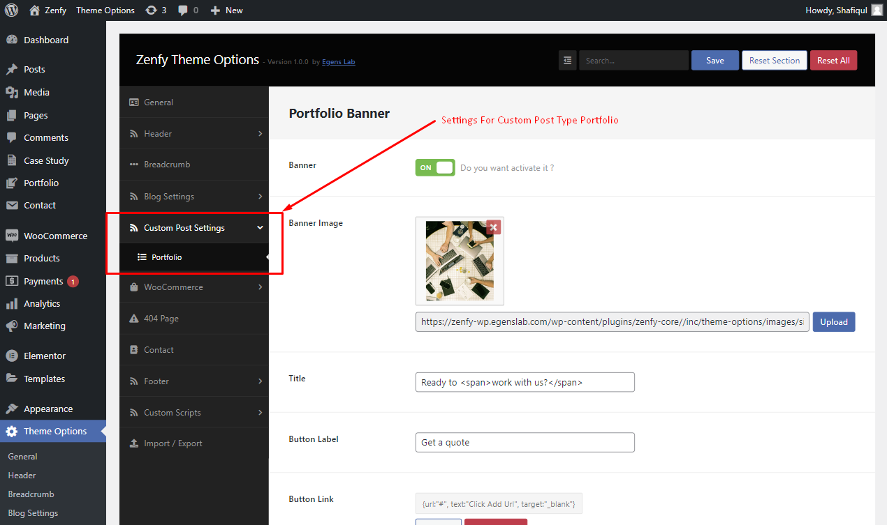Click the Marketing megaphone icon
The width and height of the screenshot is (887, 525).
[12, 326]
